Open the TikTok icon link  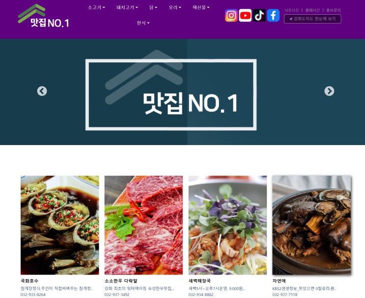(259, 15)
